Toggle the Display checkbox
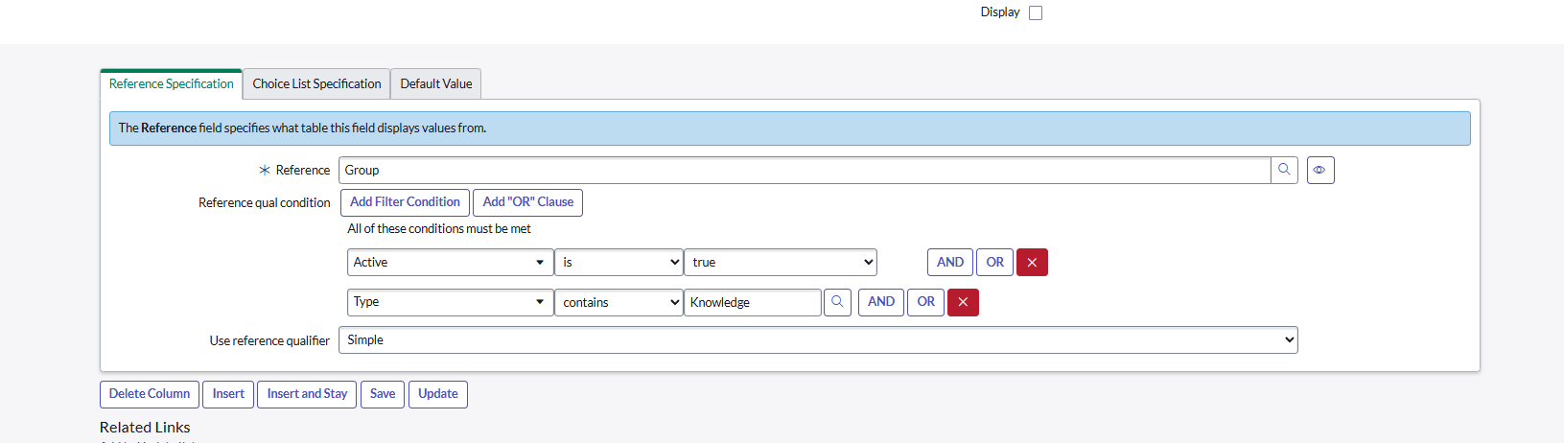Viewport: 1564px width, 443px height. (1036, 12)
